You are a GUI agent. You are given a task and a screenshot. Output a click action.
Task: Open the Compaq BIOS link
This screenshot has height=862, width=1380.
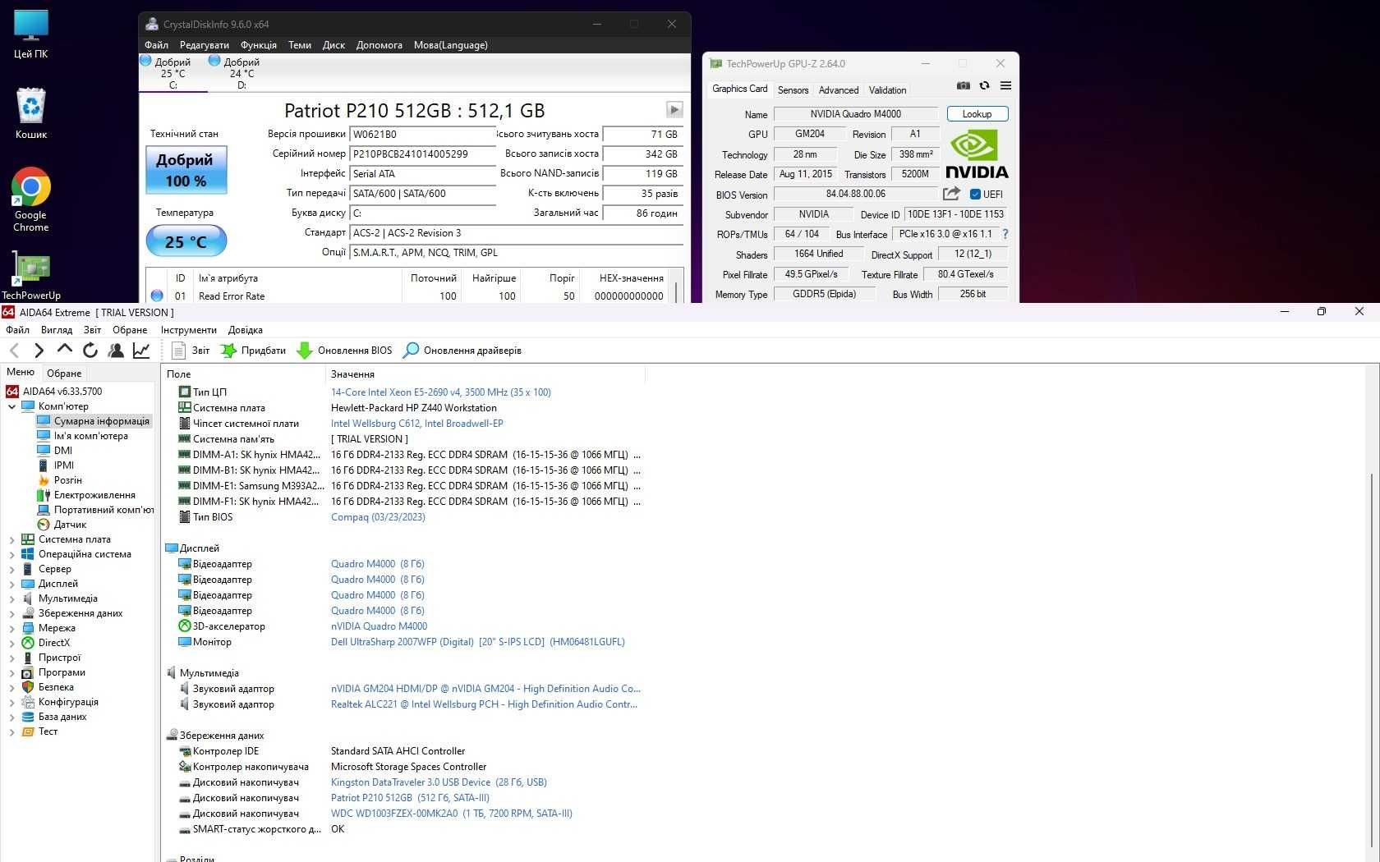point(378,517)
